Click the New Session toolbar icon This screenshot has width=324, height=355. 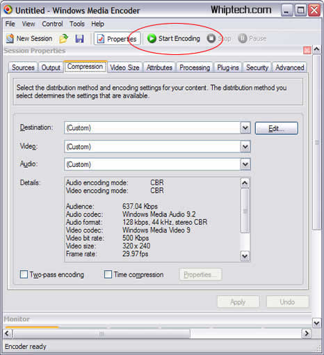10,38
